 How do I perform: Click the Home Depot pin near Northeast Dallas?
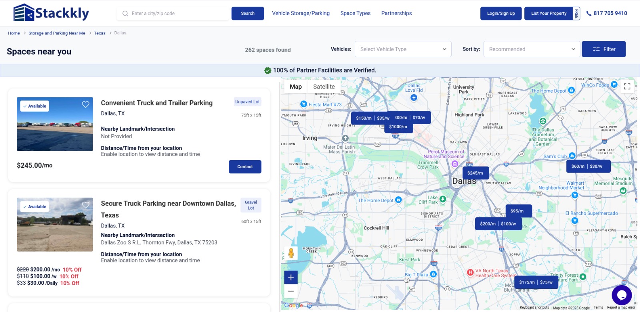[572, 91]
